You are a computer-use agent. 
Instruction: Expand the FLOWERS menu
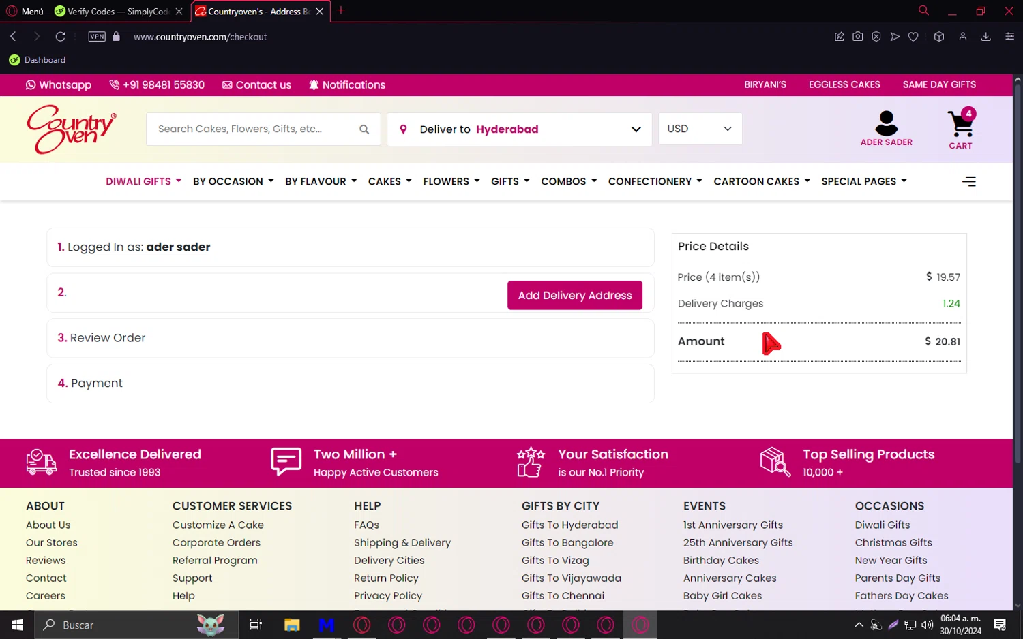click(x=451, y=181)
